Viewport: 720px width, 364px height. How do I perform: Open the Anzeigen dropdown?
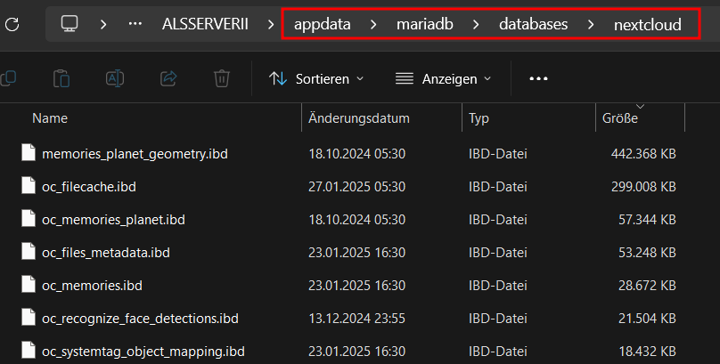(443, 79)
